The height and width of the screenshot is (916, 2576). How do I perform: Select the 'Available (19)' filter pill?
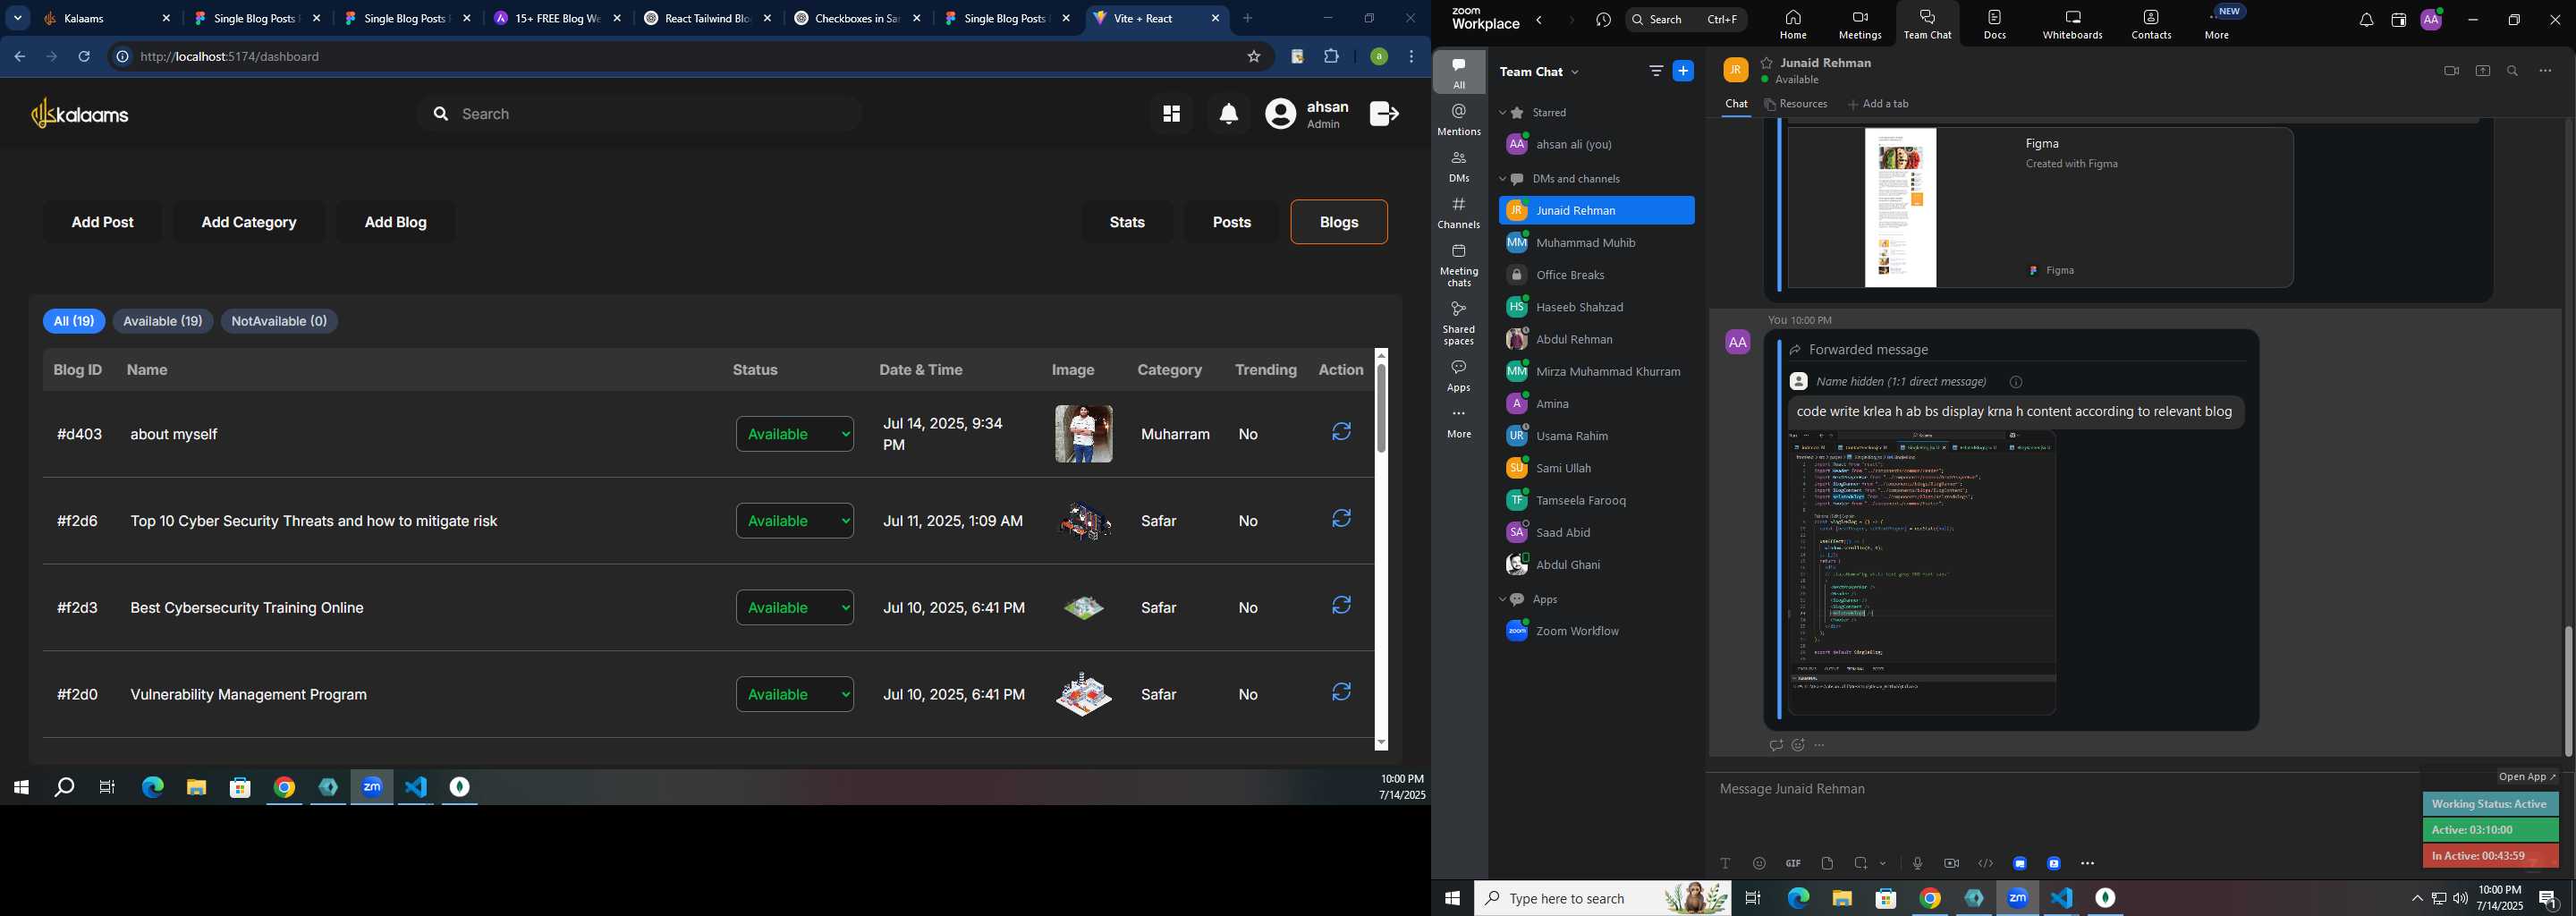[163, 321]
